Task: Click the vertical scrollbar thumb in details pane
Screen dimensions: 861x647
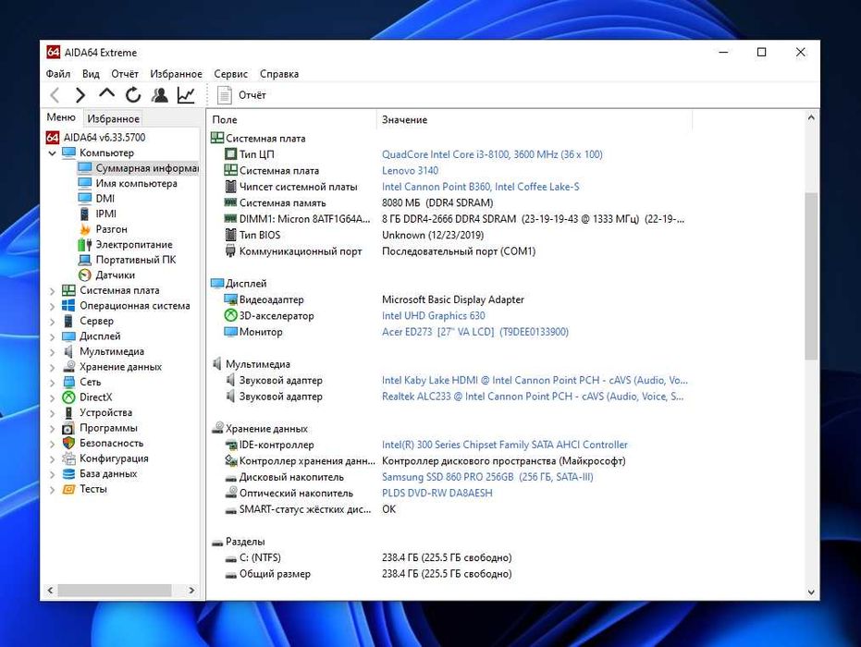Action: pyautogui.click(x=811, y=276)
